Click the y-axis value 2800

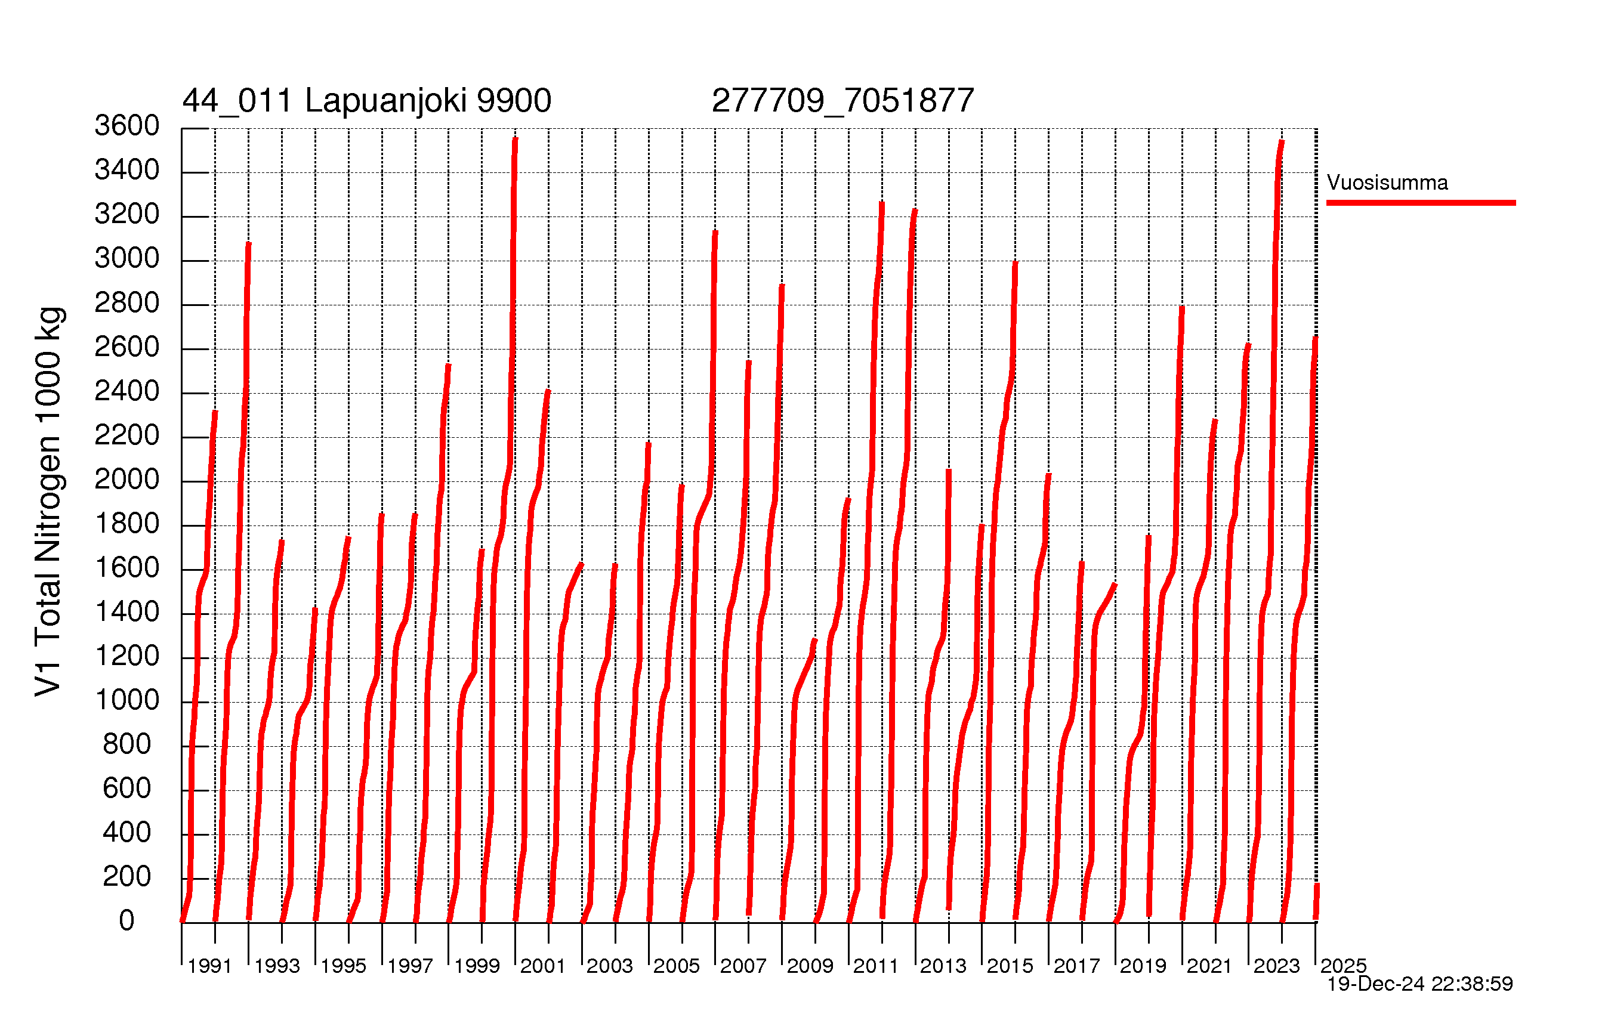[x=127, y=303]
